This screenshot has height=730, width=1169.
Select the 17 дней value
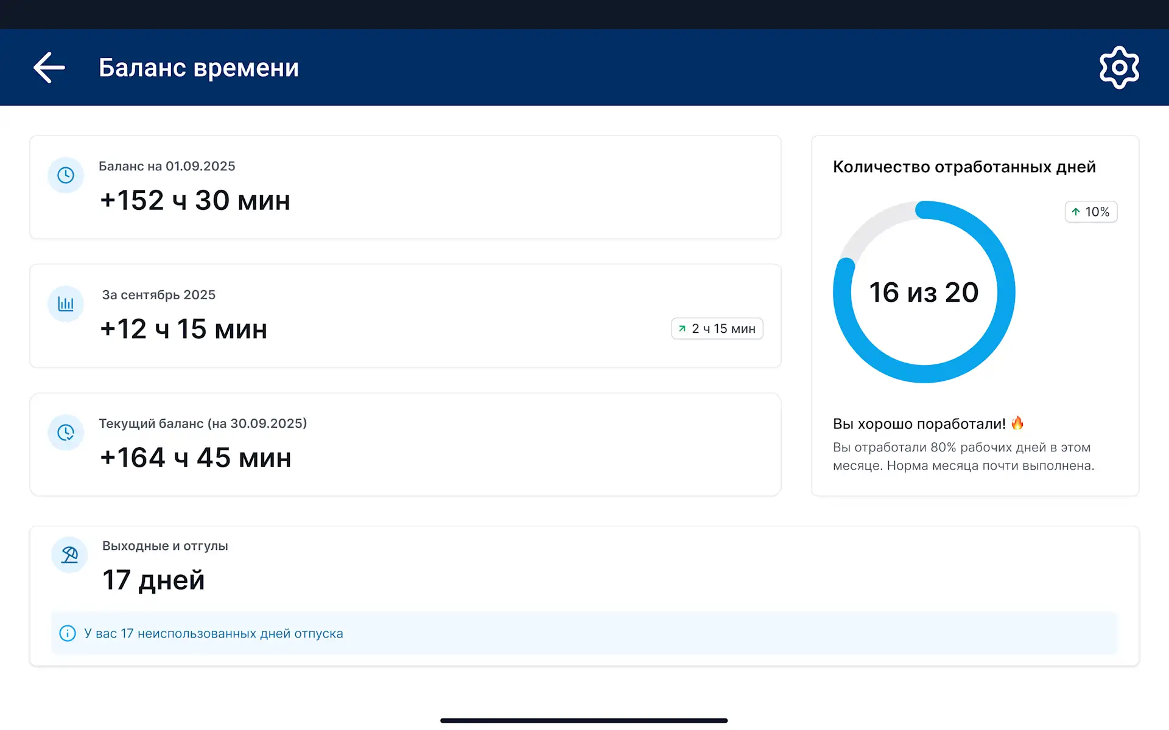tap(153, 580)
